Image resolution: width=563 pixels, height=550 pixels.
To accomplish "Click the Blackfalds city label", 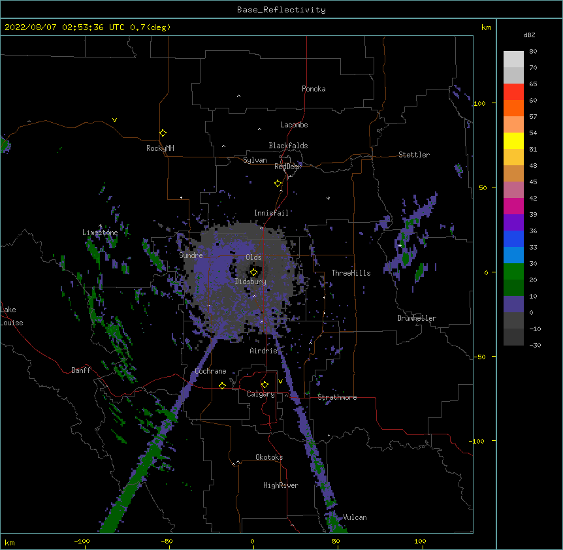I will coord(288,146).
